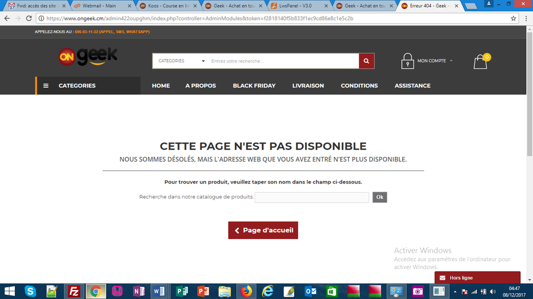This screenshot has width=533, height=299.
Task: Open the Hors ligne chat widget
Action: pyautogui.click(x=477, y=278)
